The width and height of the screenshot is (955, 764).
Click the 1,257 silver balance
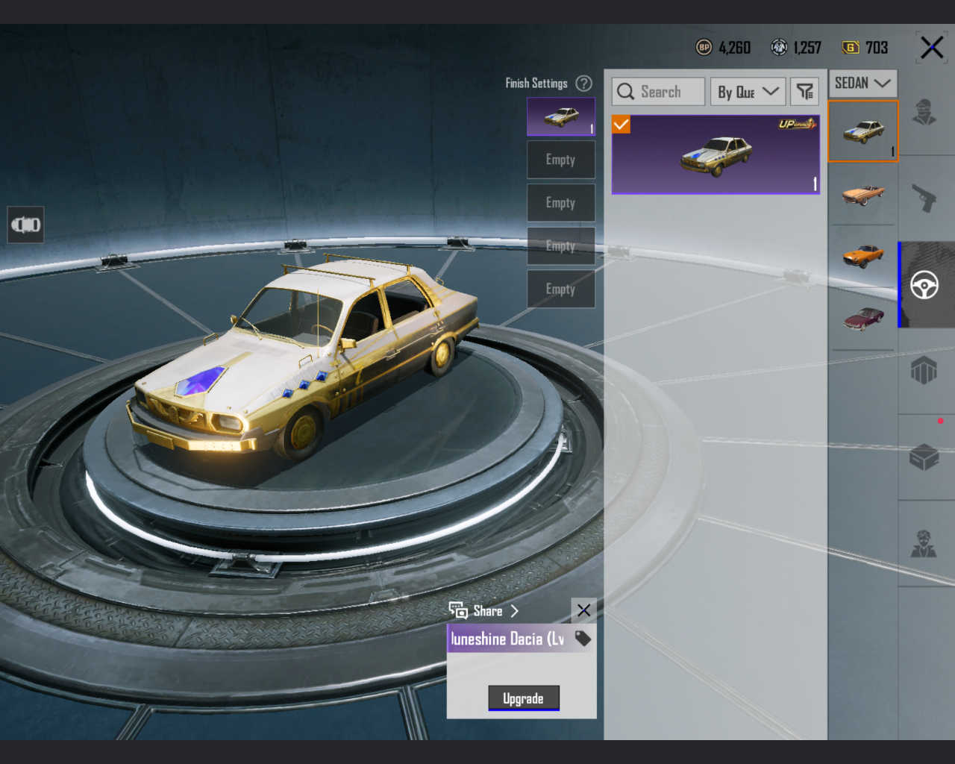808,48
